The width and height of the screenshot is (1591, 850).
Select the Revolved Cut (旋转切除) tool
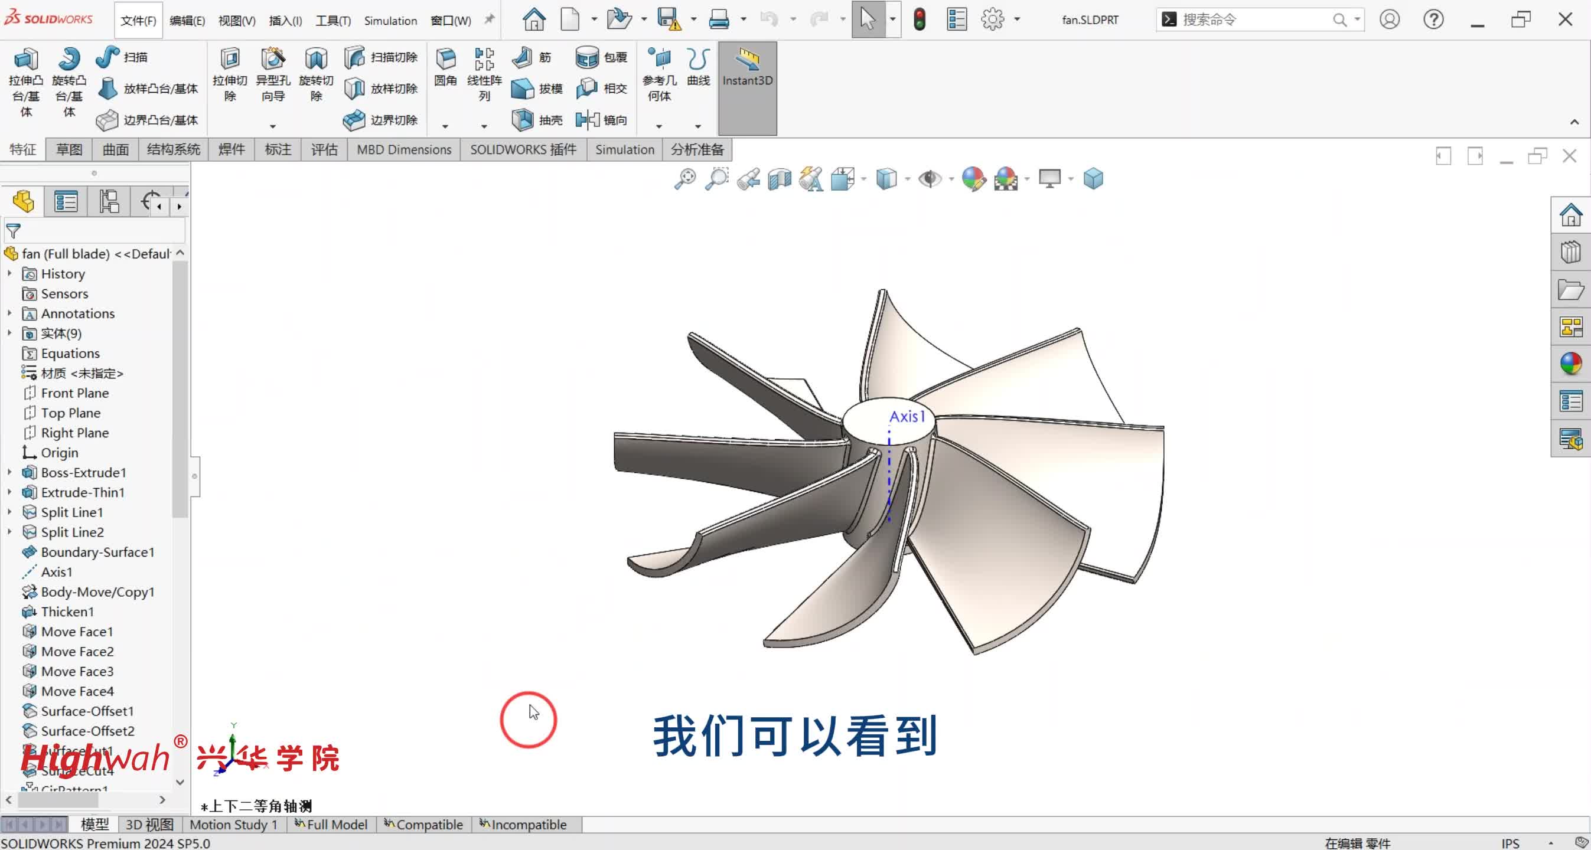tap(315, 59)
